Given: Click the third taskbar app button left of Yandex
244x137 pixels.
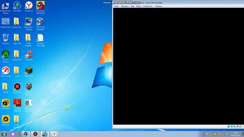Looking at the screenshot, I should click(45, 134).
